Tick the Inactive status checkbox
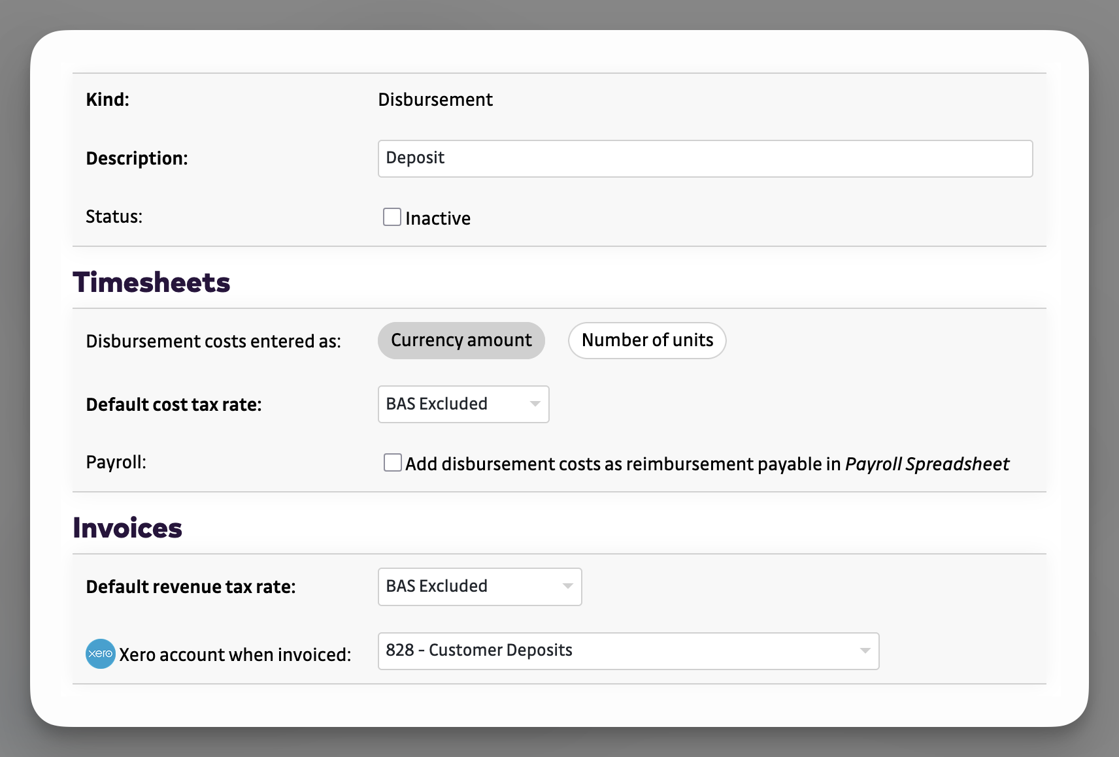1119x757 pixels. click(x=392, y=217)
